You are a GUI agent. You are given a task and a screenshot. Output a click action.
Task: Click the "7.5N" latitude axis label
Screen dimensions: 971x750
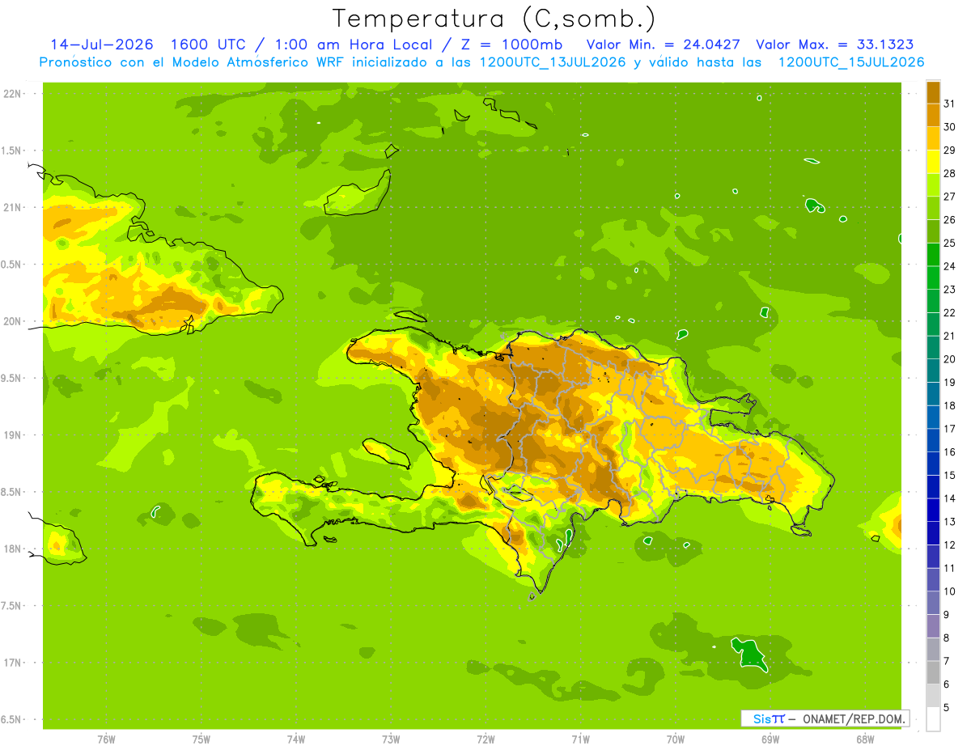13,605
